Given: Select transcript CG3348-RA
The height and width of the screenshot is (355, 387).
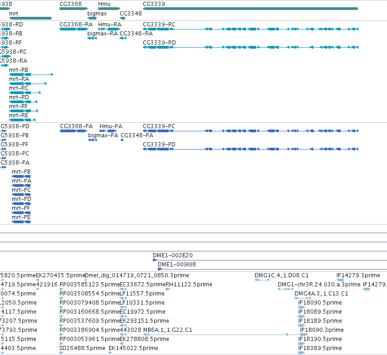Looking at the screenshot, I should (x=123, y=38).
